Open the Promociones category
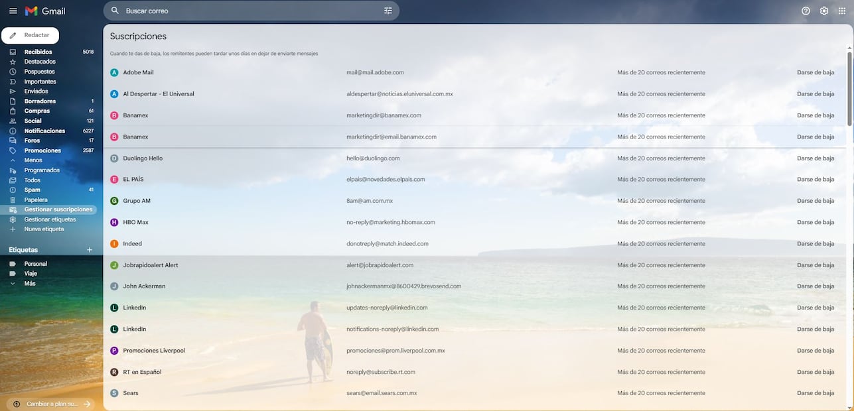The height and width of the screenshot is (411, 854). 42,150
